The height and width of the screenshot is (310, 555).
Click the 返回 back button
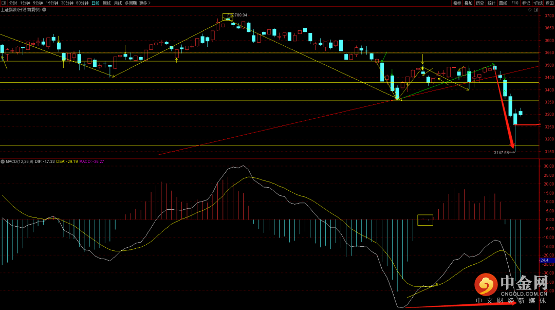click(x=549, y=3)
